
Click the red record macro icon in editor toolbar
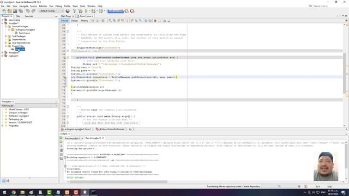(x=155, y=21)
